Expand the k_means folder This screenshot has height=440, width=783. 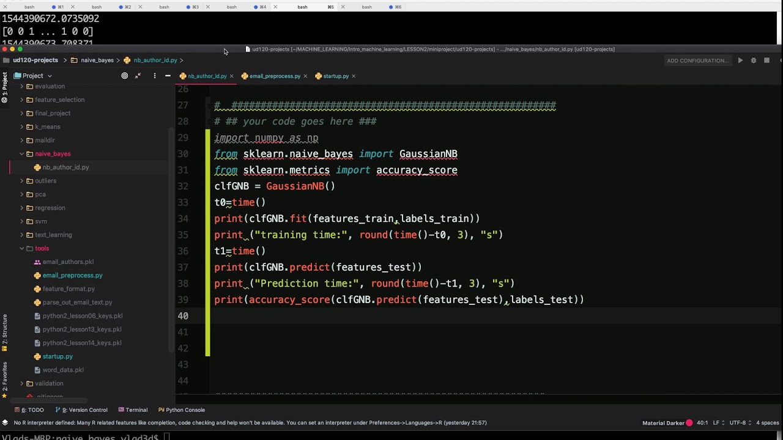(22, 127)
